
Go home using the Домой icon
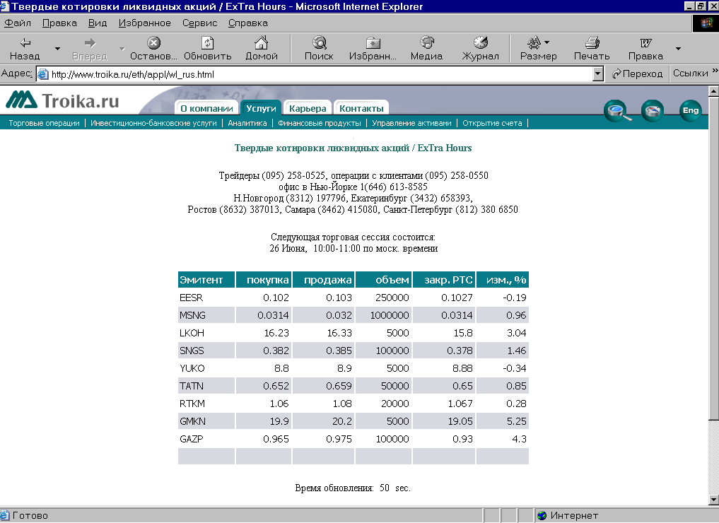tap(262, 42)
